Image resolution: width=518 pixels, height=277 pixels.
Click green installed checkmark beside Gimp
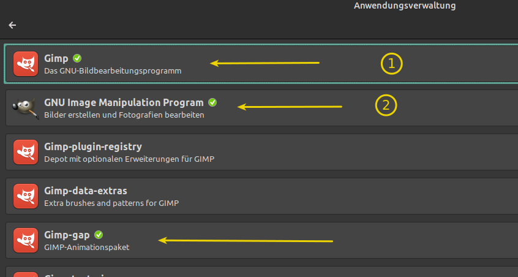(x=77, y=58)
